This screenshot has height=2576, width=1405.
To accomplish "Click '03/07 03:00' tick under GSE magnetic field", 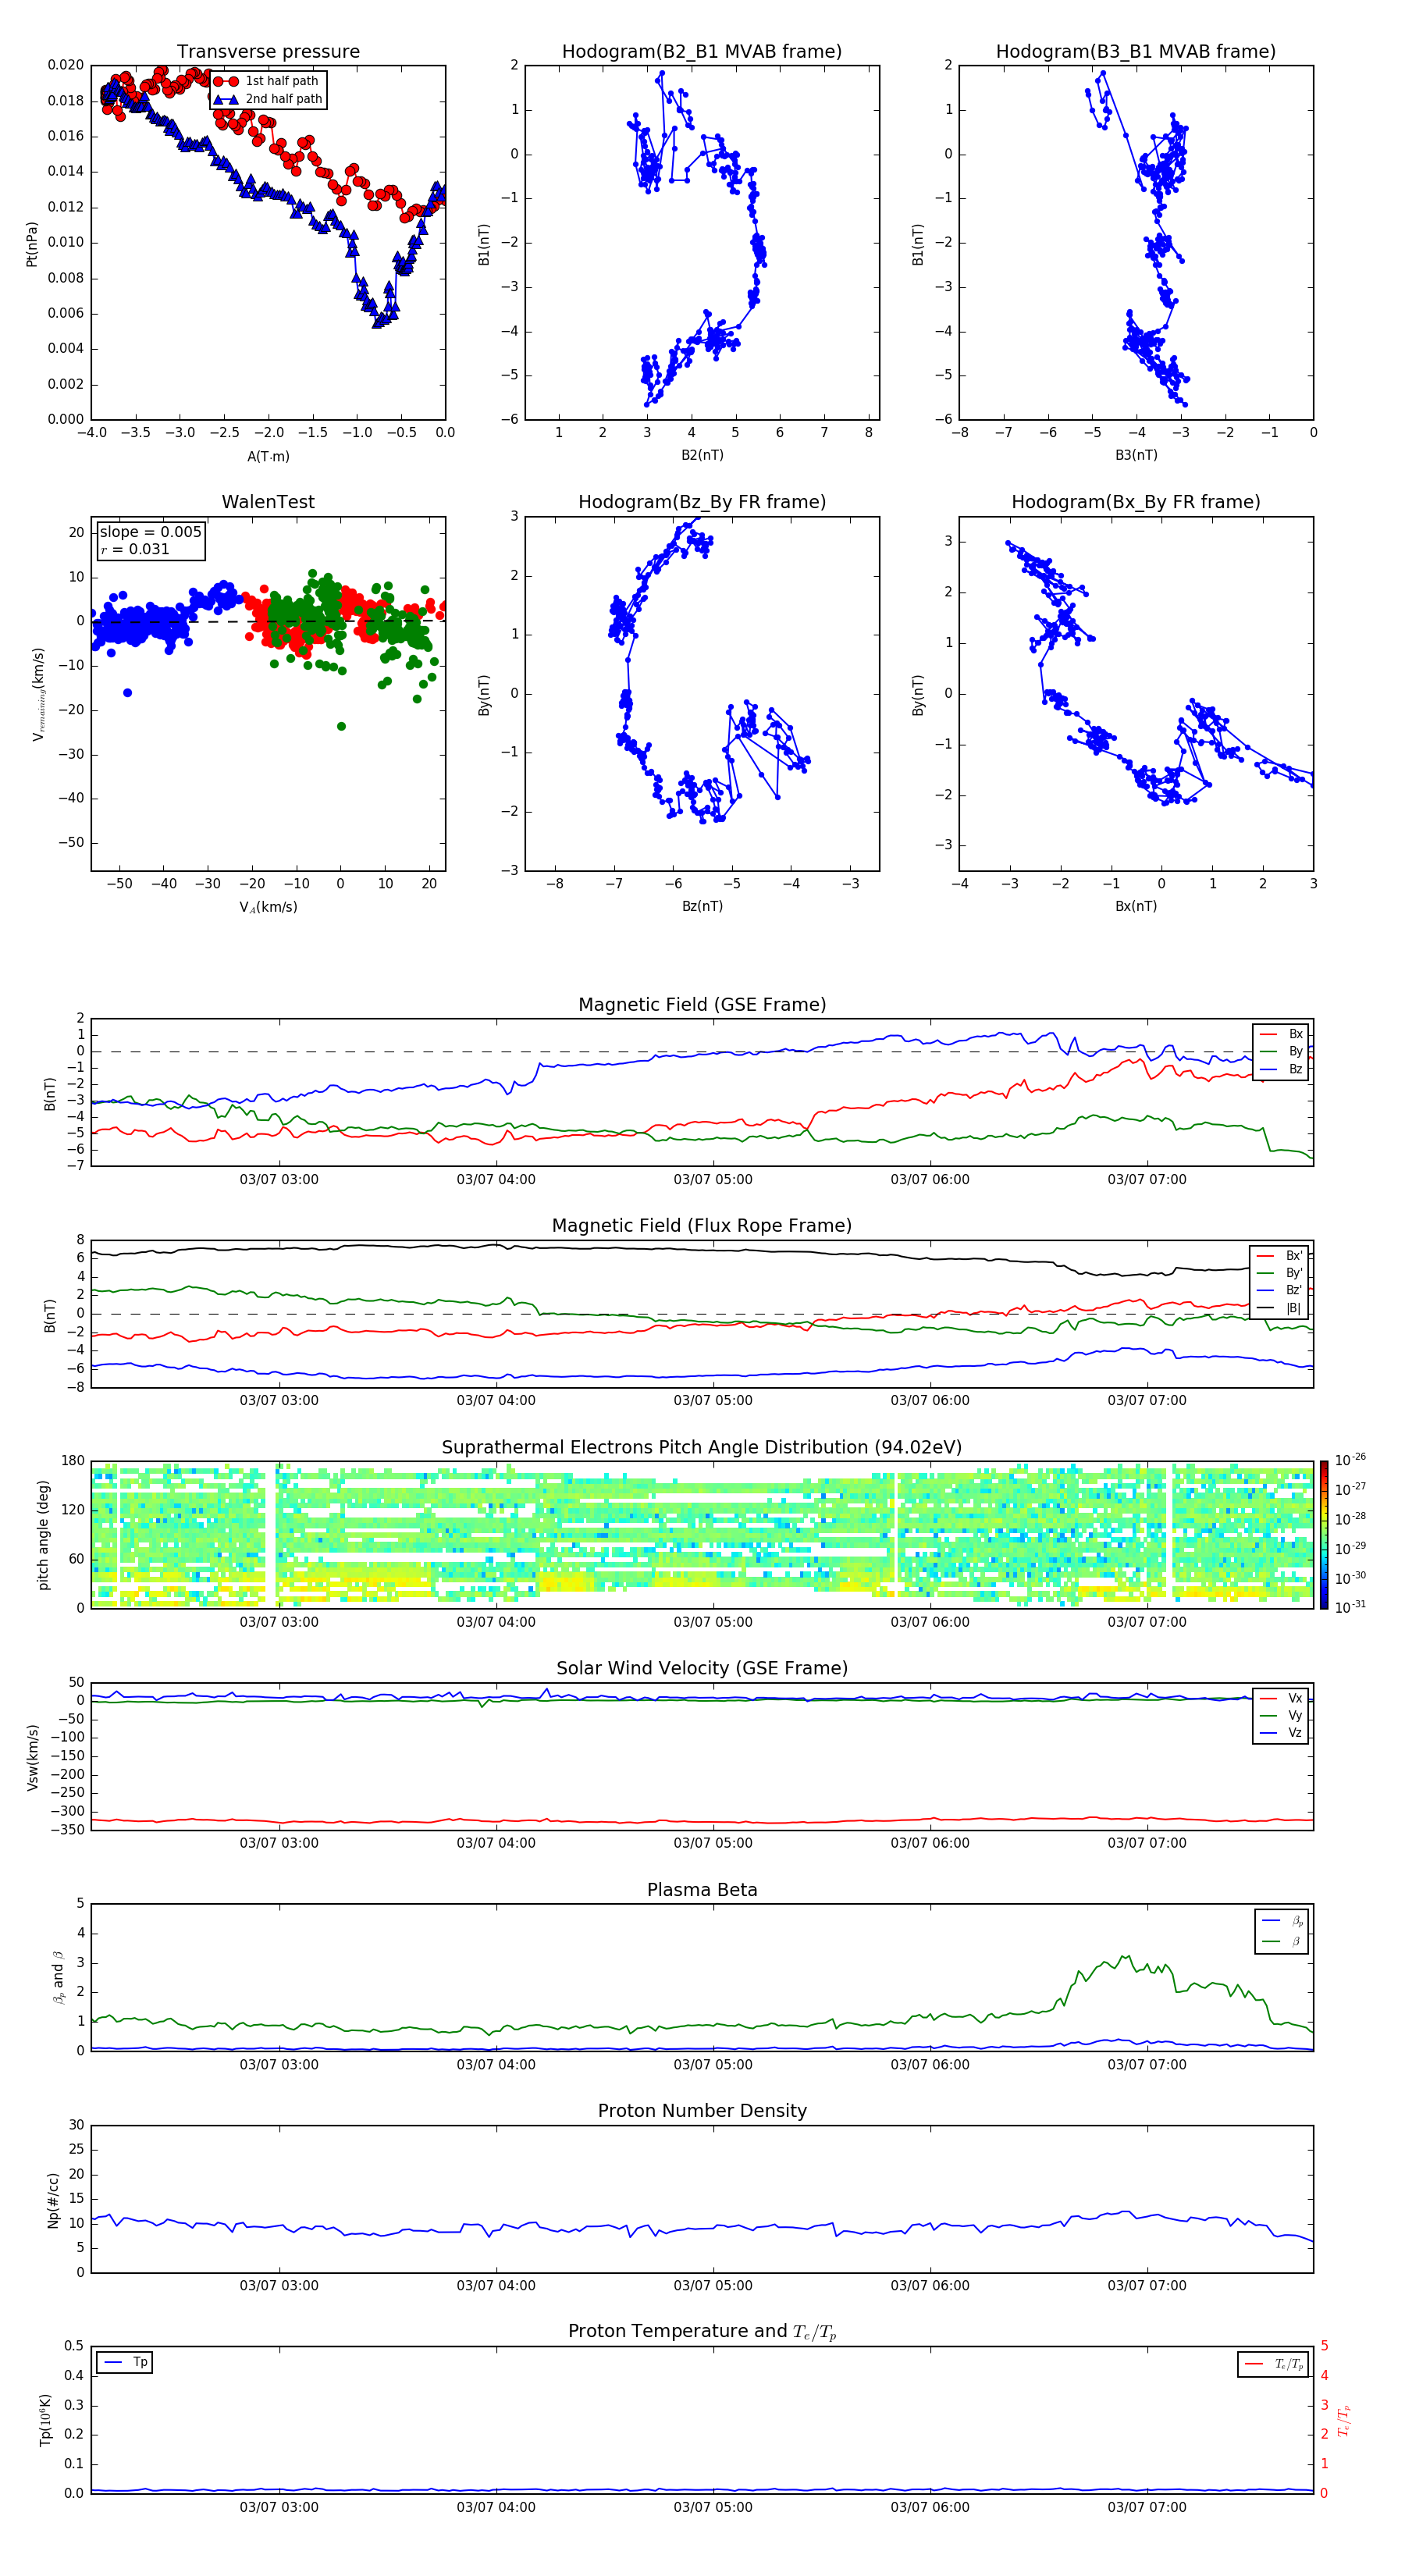I will point(279,1180).
